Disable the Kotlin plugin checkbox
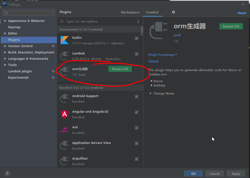The width and height of the screenshot is (250, 178). point(137,38)
